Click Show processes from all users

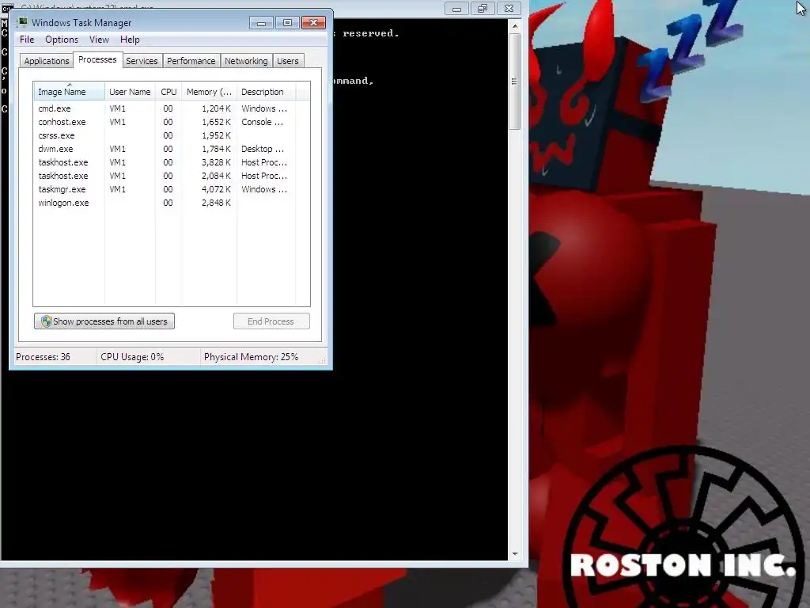click(104, 321)
